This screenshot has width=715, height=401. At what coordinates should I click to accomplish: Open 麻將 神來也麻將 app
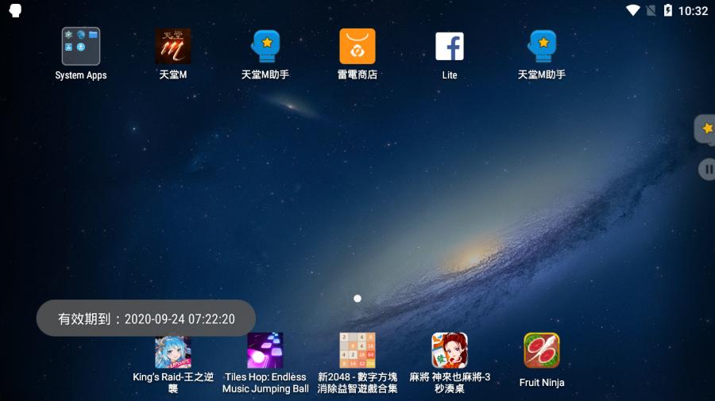(x=450, y=350)
